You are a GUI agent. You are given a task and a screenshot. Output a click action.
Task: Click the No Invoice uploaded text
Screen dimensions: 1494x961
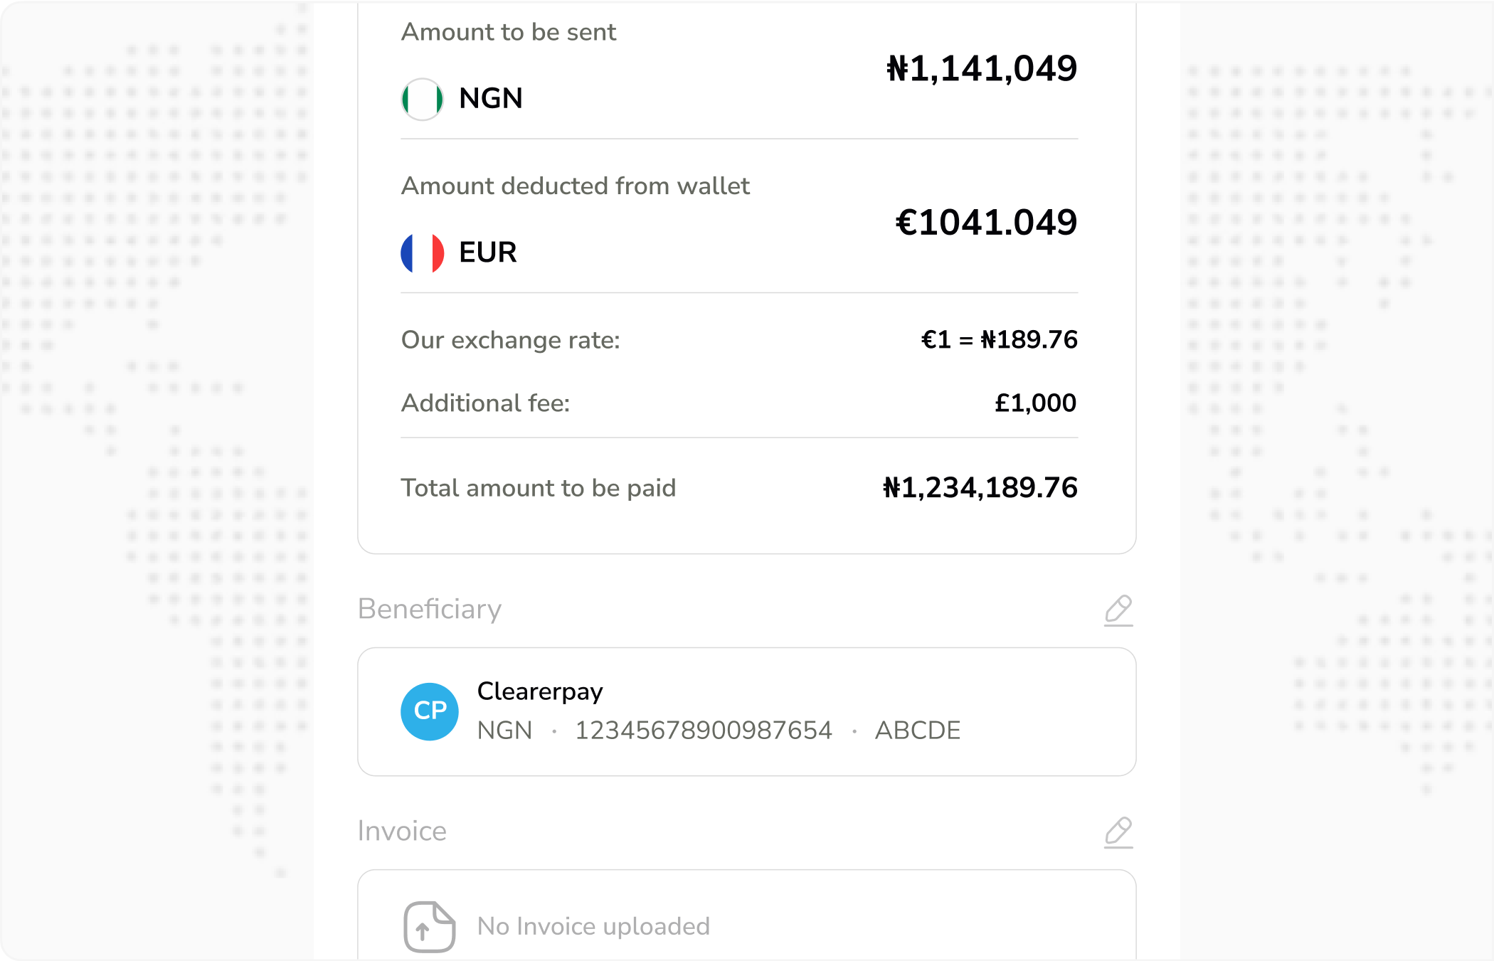[593, 926]
